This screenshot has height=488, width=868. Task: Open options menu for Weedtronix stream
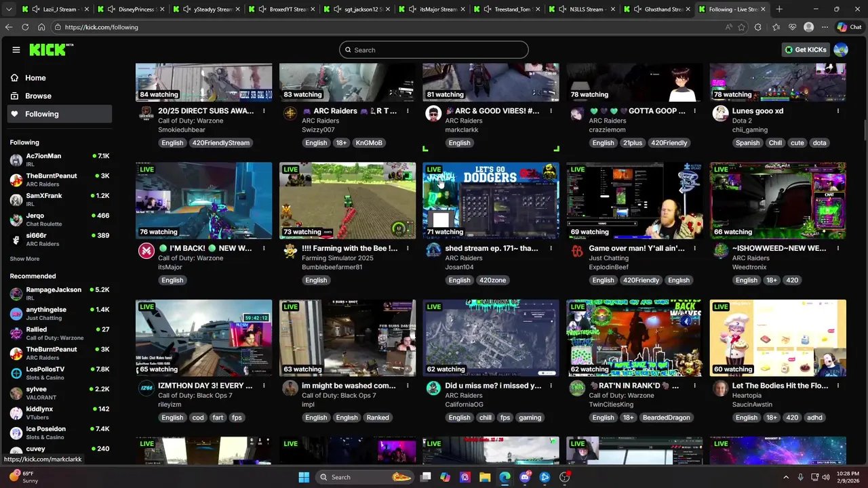tap(838, 249)
